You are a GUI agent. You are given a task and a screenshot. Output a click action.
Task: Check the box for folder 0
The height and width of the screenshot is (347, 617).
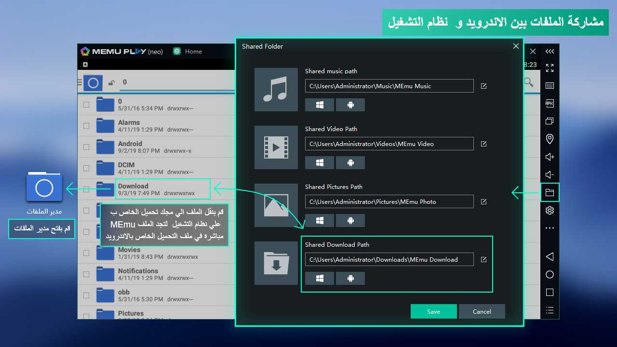[x=86, y=105]
